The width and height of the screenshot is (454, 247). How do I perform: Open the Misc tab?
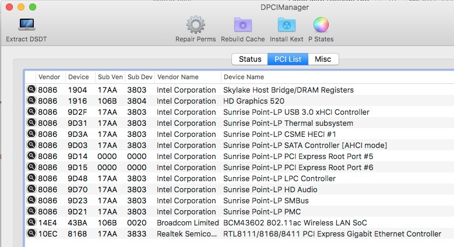pos(323,59)
